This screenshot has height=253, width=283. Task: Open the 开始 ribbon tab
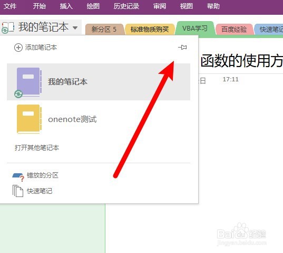[x=39, y=6]
